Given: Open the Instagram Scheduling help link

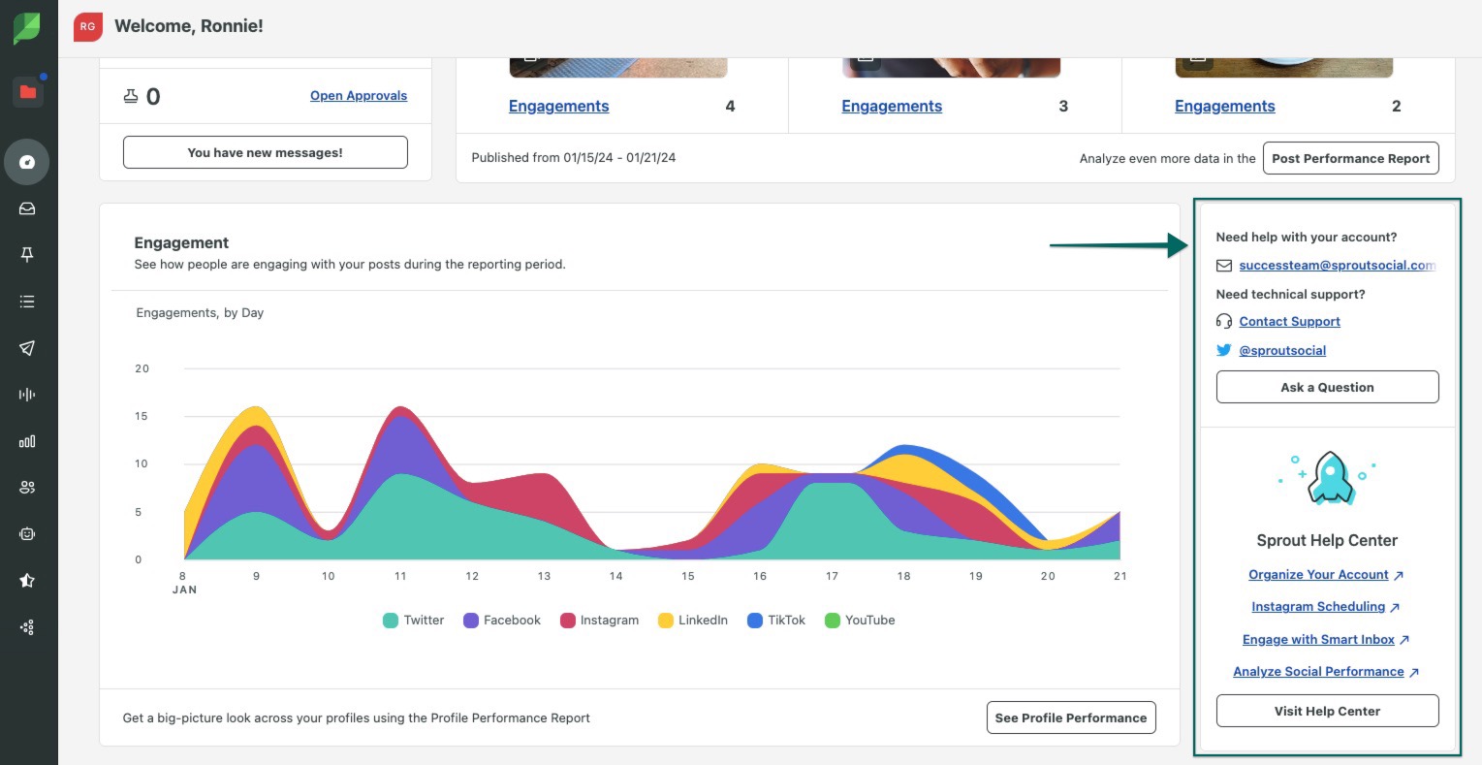Looking at the screenshot, I should click(x=1317, y=607).
